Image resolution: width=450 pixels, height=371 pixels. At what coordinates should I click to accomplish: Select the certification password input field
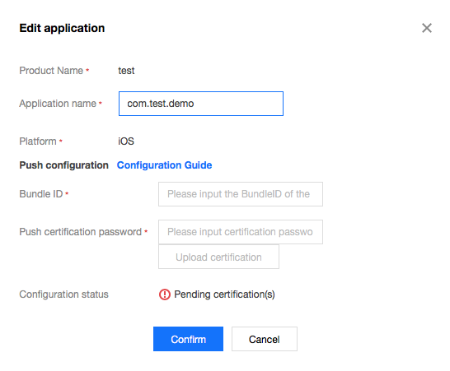pyautogui.click(x=241, y=232)
